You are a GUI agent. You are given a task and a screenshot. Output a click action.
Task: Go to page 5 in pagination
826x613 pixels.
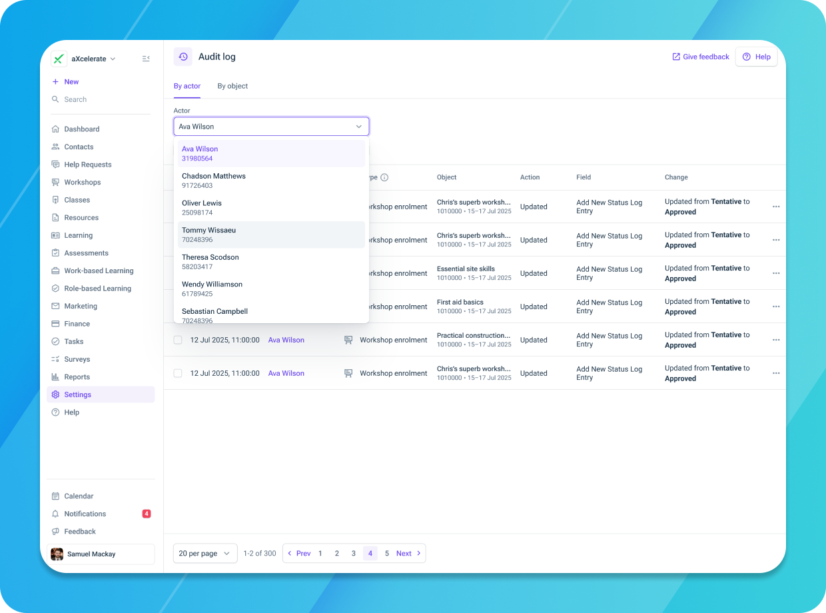(387, 554)
